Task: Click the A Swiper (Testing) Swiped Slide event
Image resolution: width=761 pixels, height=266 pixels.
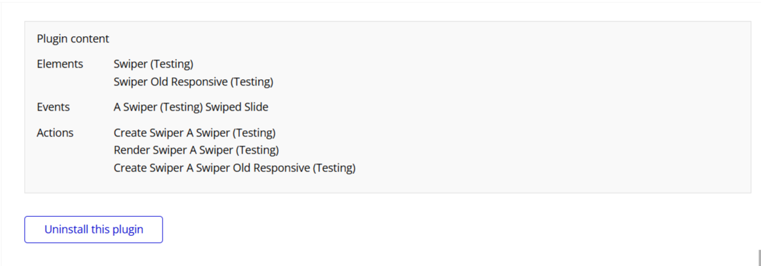Action: 191,107
